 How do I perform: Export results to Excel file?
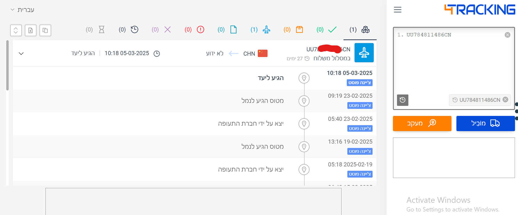click(31, 30)
